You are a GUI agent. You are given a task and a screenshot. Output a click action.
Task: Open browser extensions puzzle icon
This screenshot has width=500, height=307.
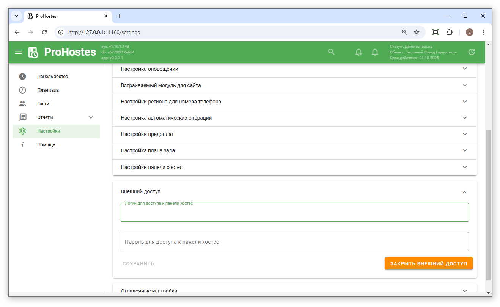[449, 32]
